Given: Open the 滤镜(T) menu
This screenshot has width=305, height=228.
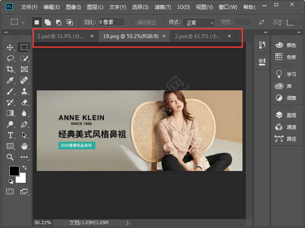Looking at the screenshot, I should pos(163,7).
